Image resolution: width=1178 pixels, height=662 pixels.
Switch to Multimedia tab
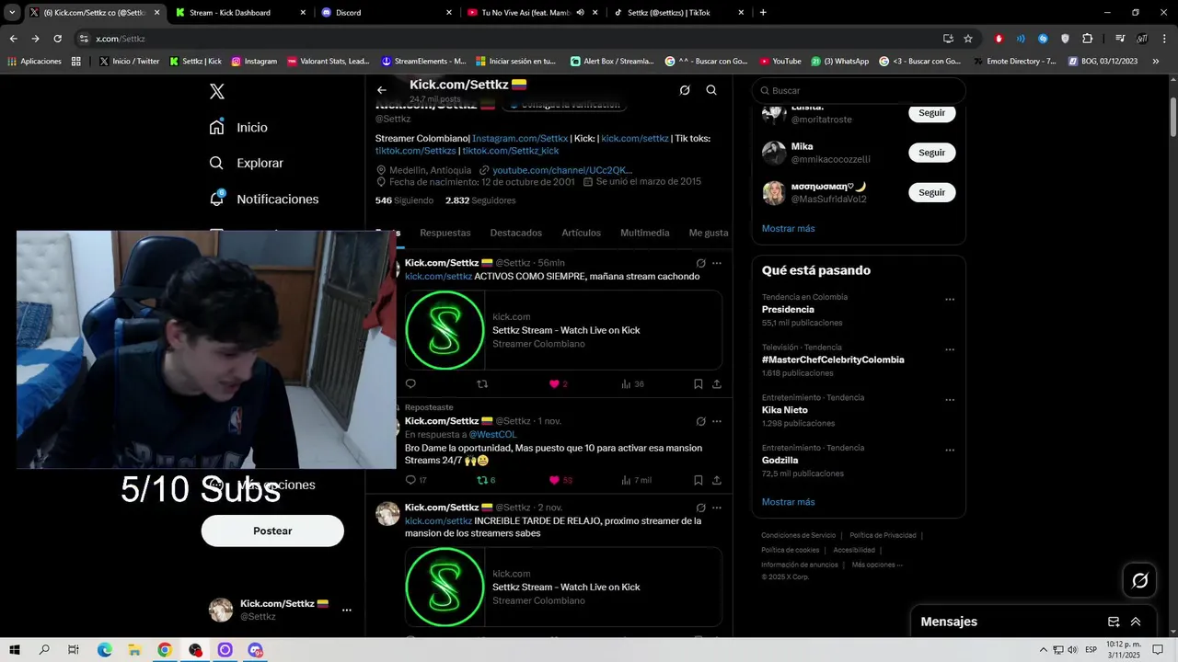[x=644, y=233]
